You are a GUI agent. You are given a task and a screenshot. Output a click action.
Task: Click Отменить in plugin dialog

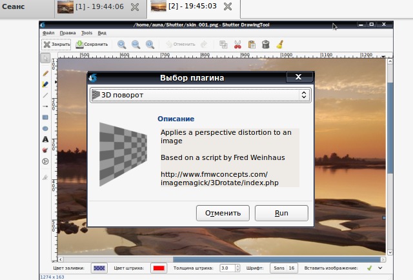pos(223,213)
